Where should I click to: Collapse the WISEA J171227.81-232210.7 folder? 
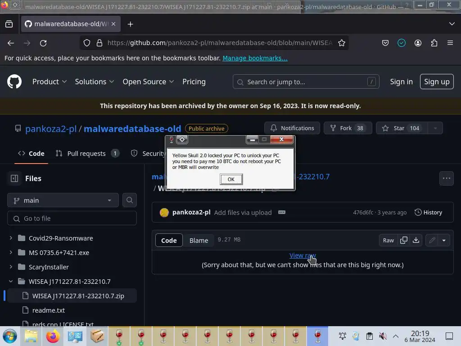click(11, 281)
